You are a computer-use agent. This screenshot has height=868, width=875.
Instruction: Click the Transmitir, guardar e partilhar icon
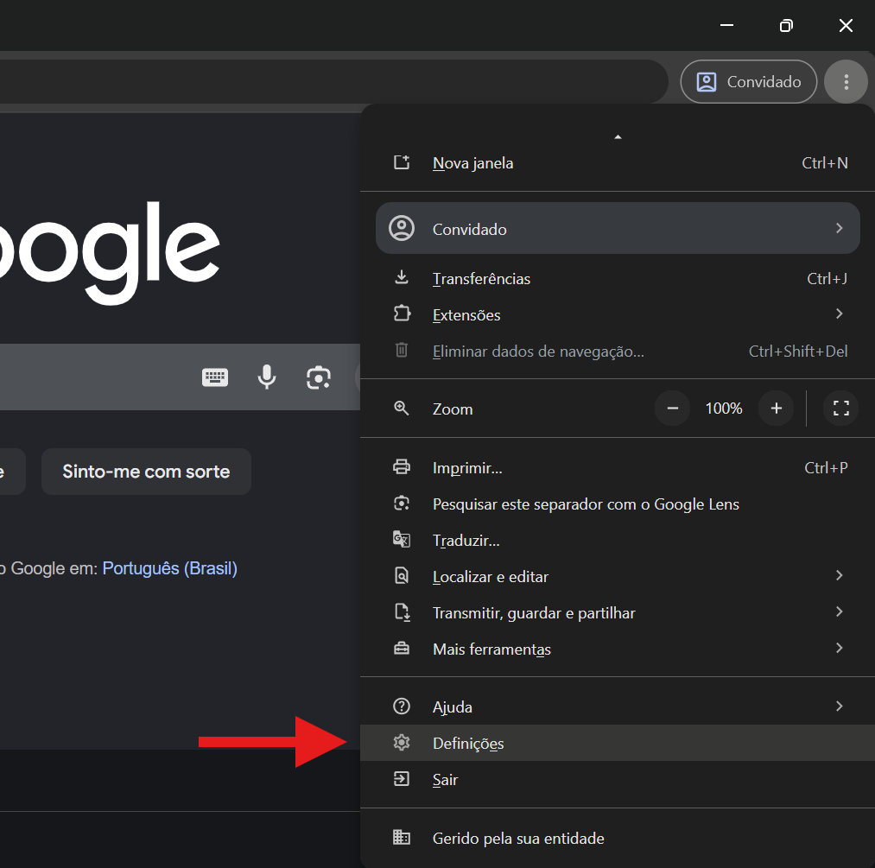click(x=403, y=612)
